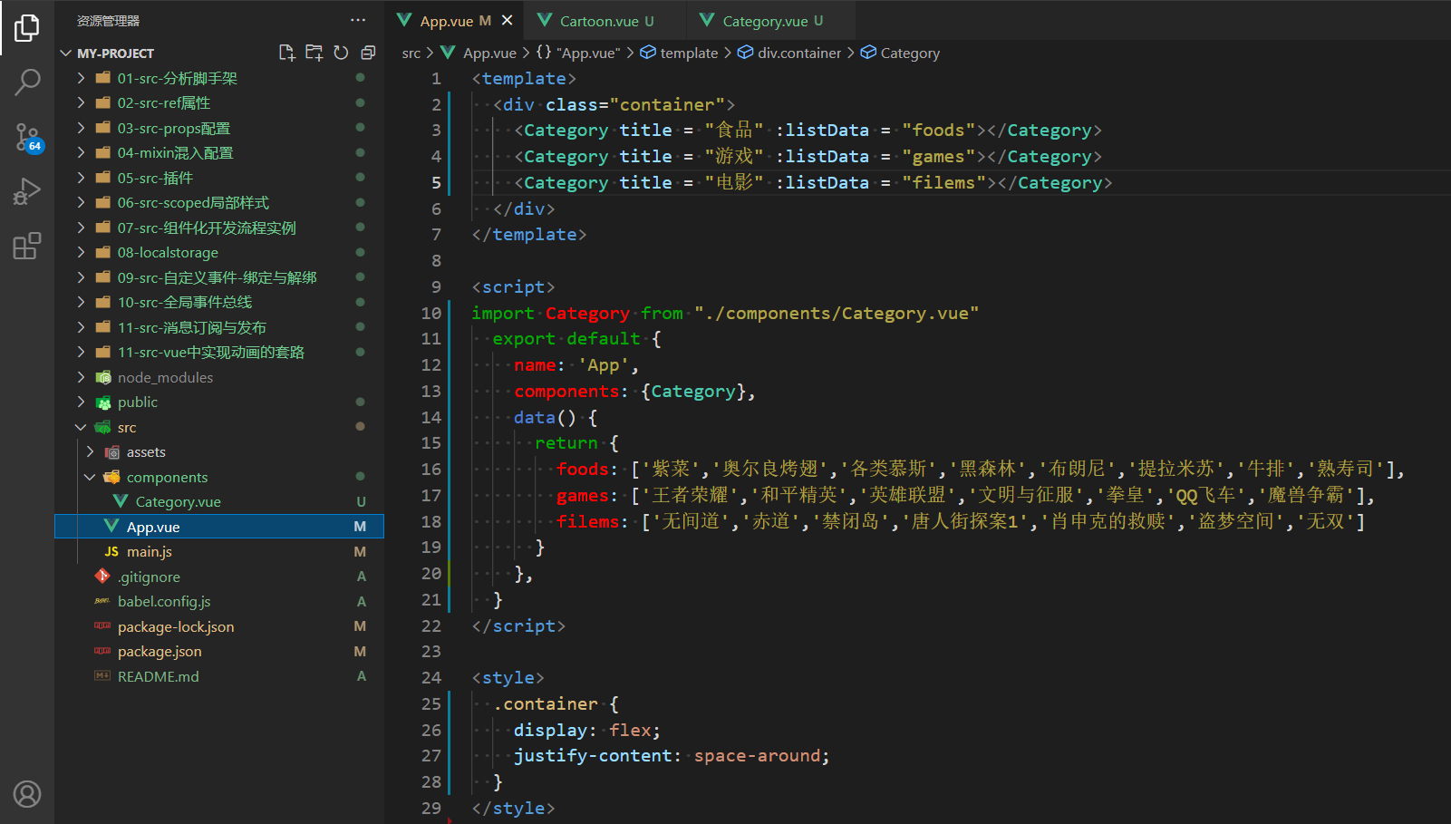Open the Run and Debug view
The image size is (1451, 824).
[27, 191]
